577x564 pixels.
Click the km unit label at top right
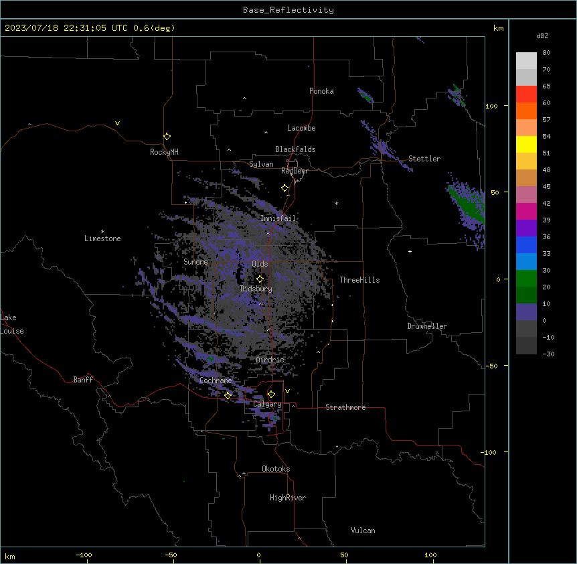pos(499,28)
